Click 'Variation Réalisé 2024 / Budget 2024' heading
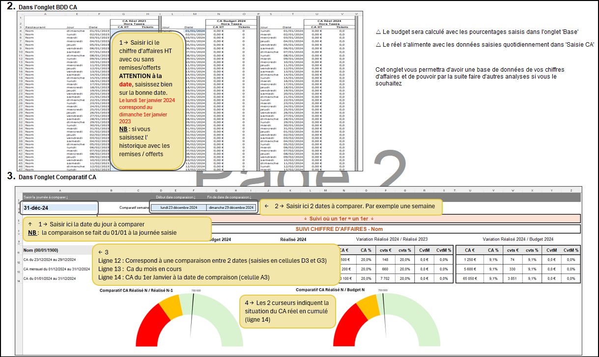 pyautogui.click(x=518, y=239)
